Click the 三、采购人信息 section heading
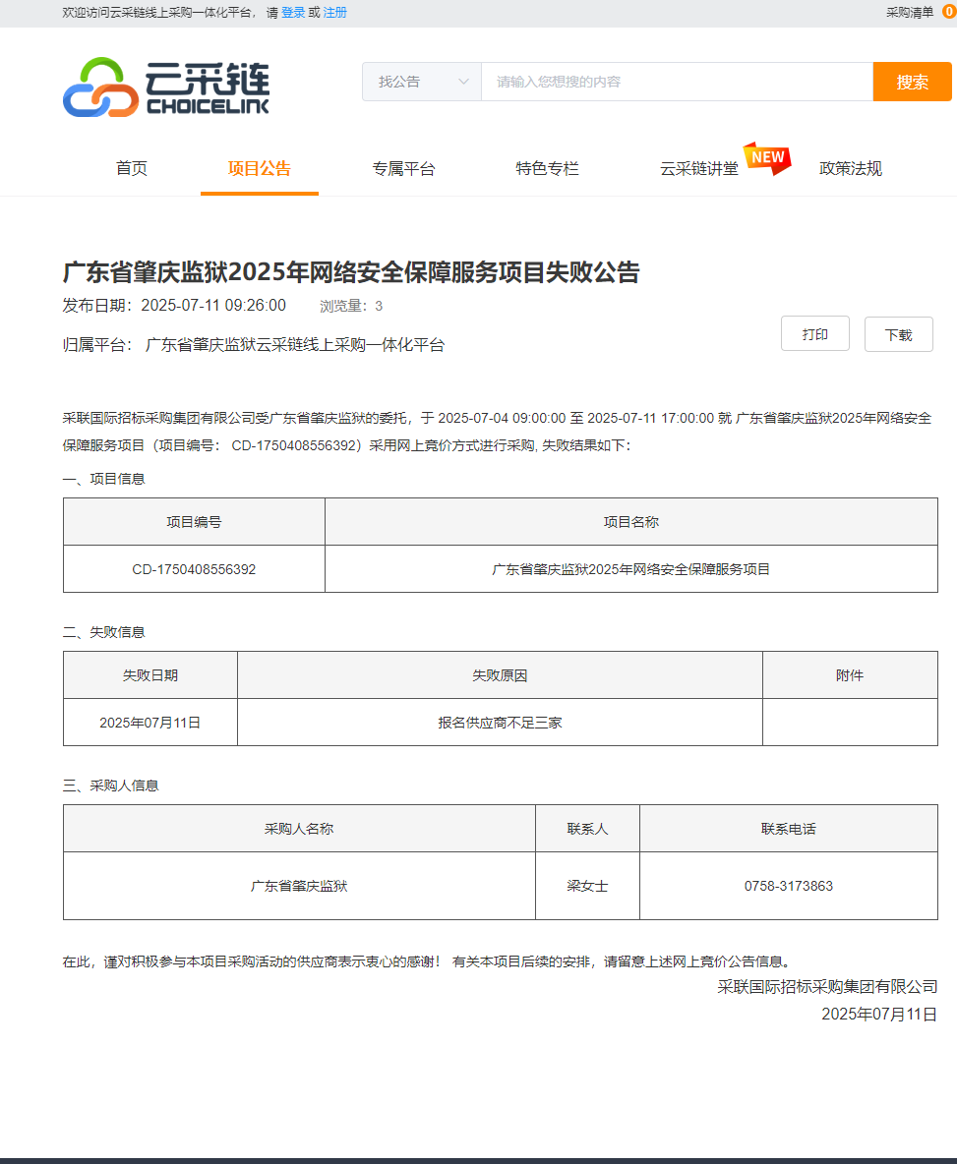This screenshot has width=957, height=1164. (x=110, y=786)
